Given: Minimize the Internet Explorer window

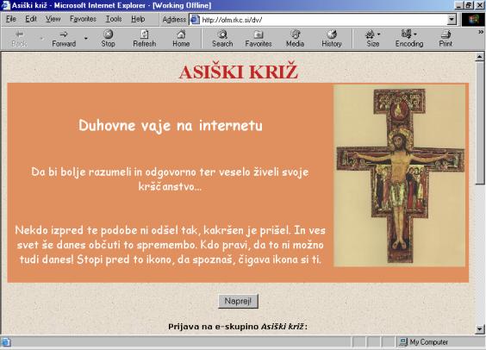Looking at the screenshot, I should point(459,5).
